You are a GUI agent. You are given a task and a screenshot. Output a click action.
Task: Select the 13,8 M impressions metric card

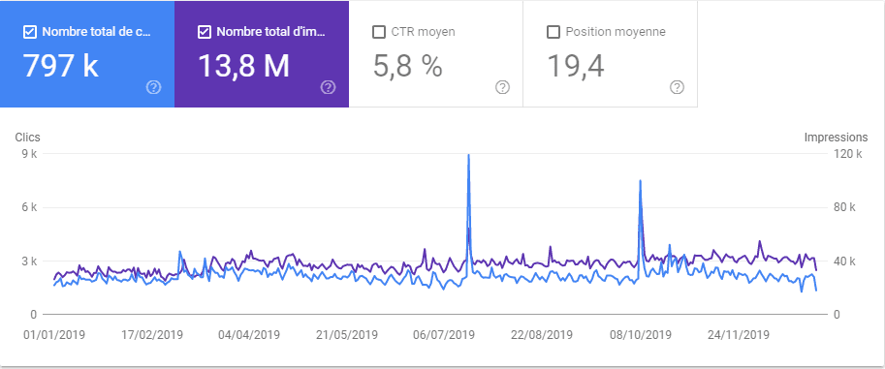click(262, 53)
